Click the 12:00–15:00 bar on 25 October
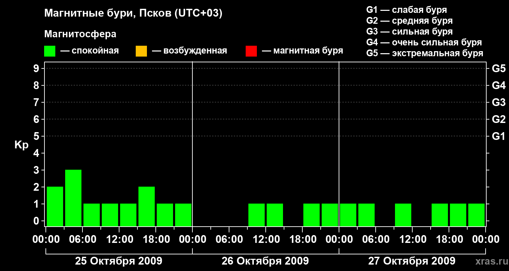Viewport: 509px width, 271px height. 128,215
